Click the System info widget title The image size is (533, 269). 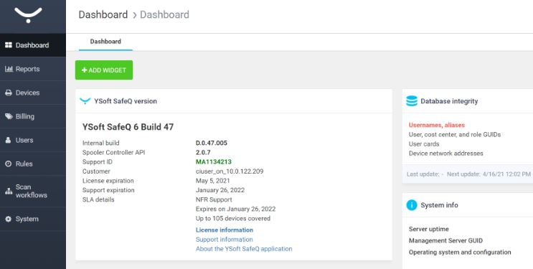click(x=439, y=205)
